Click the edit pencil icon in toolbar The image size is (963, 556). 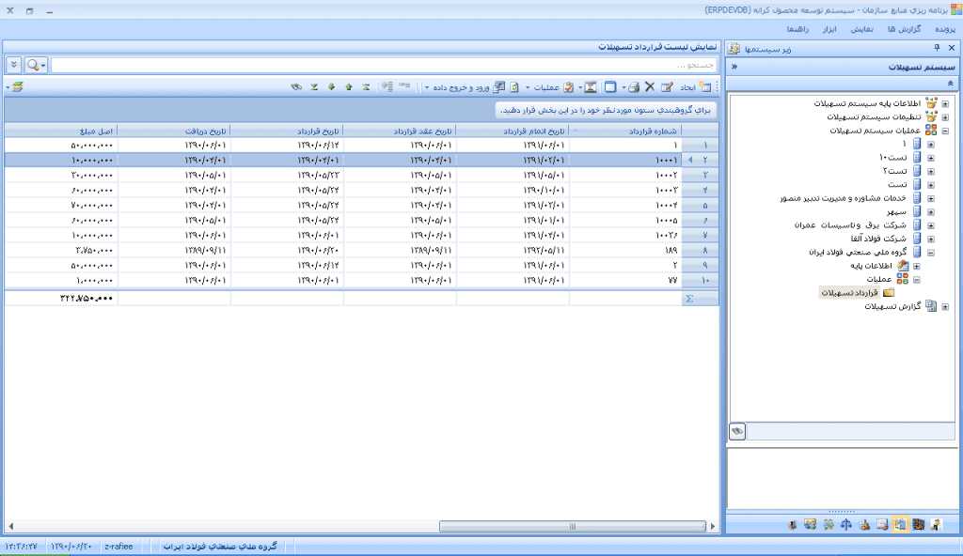(667, 87)
